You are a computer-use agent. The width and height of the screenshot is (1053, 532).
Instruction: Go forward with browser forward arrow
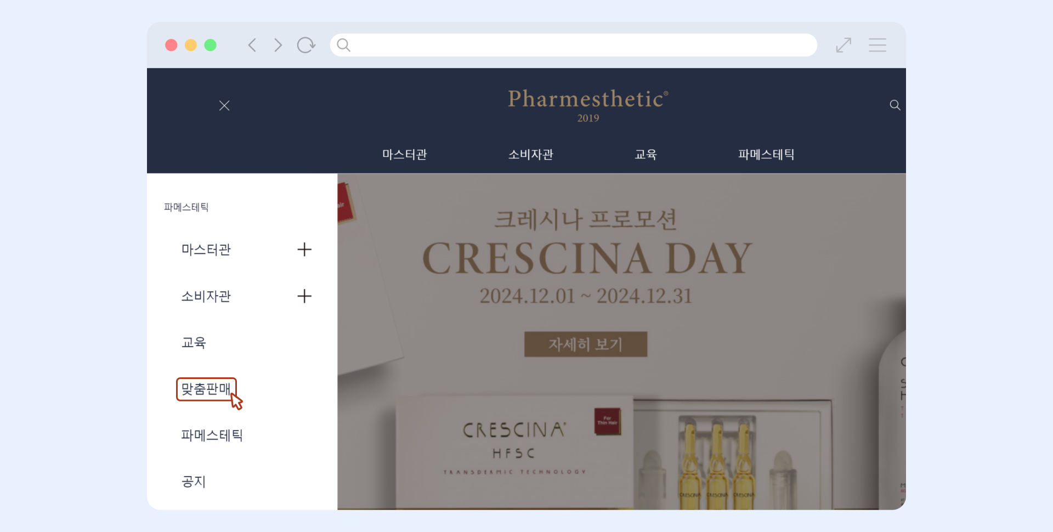pyautogui.click(x=278, y=45)
